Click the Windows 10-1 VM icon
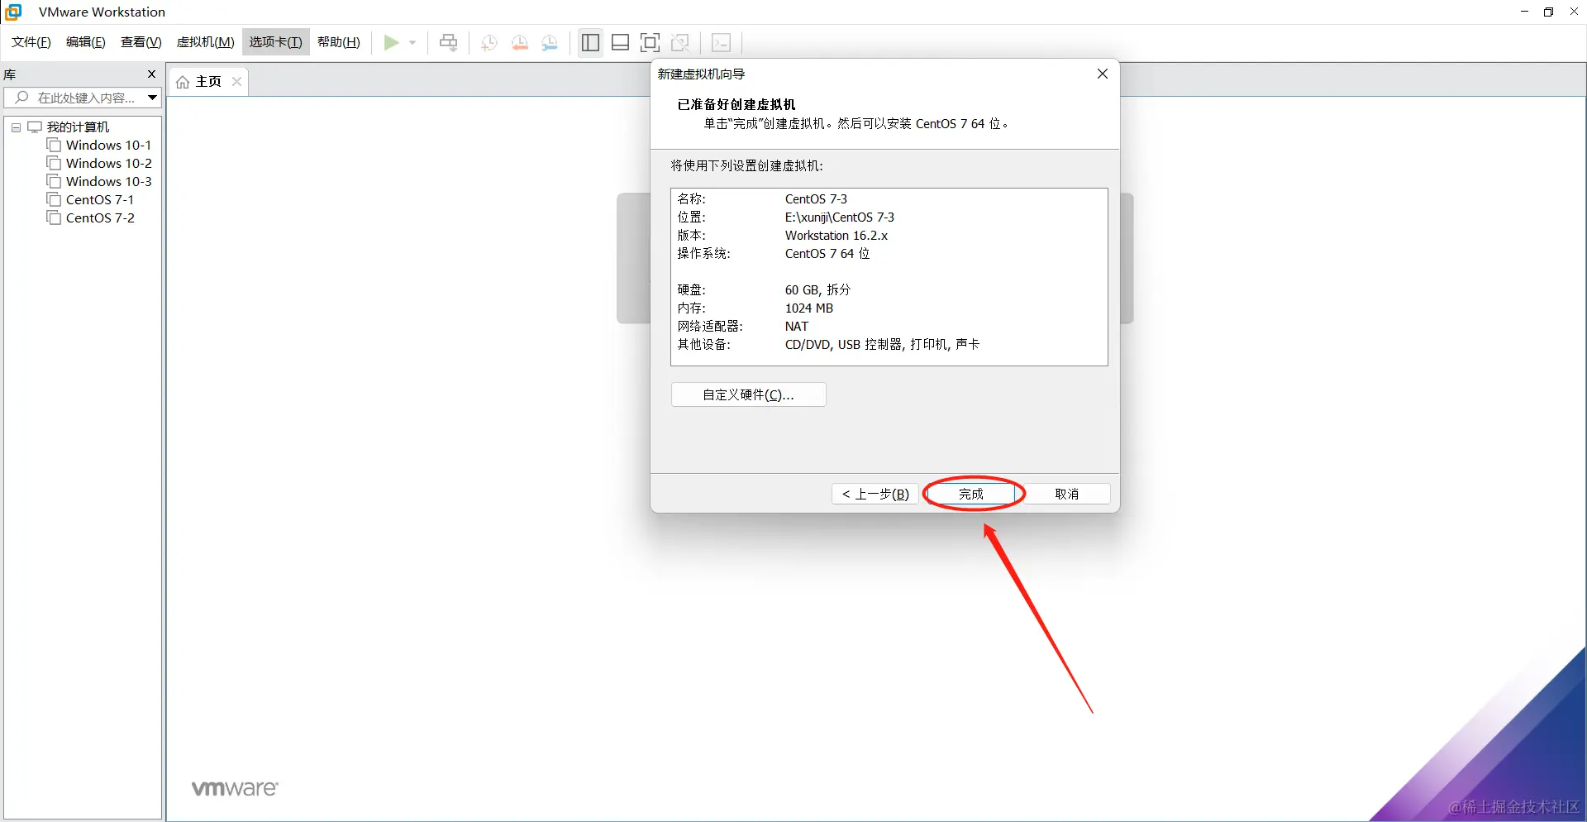Screen dimensions: 1587x822 click(55, 145)
